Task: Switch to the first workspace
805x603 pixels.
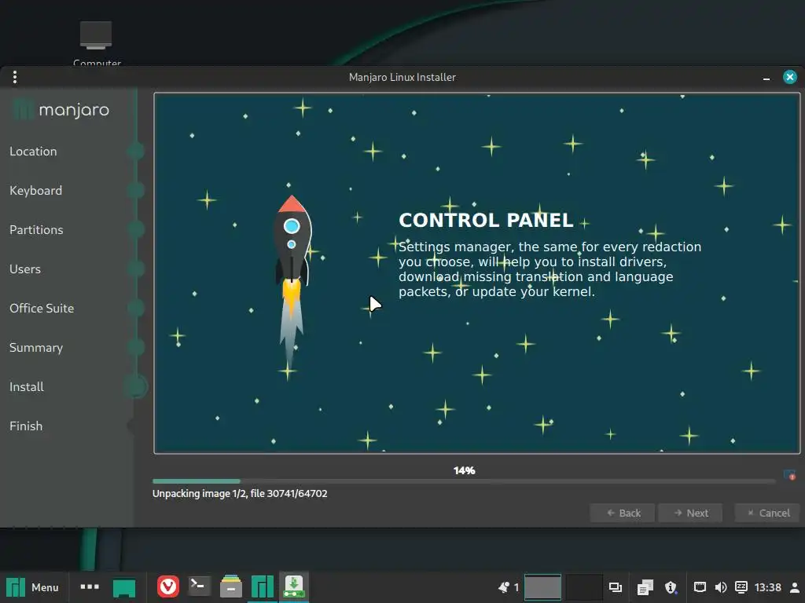Action: 542,587
